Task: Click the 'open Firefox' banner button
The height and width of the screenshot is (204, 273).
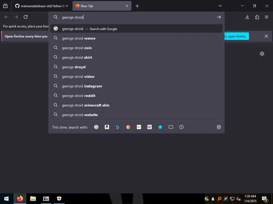Action: point(236,36)
